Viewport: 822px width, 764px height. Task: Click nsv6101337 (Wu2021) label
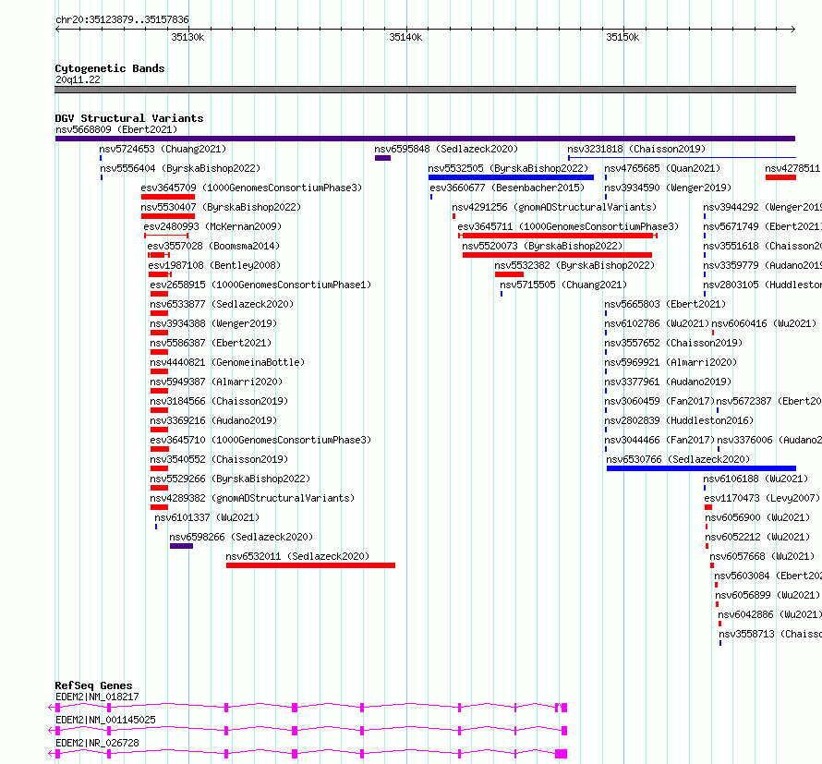tap(207, 517)
